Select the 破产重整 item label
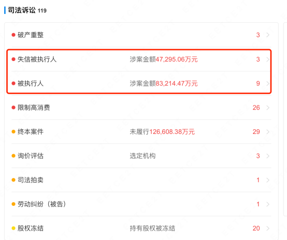This screenshot has width=287, height=240. (x=31, y=35)
